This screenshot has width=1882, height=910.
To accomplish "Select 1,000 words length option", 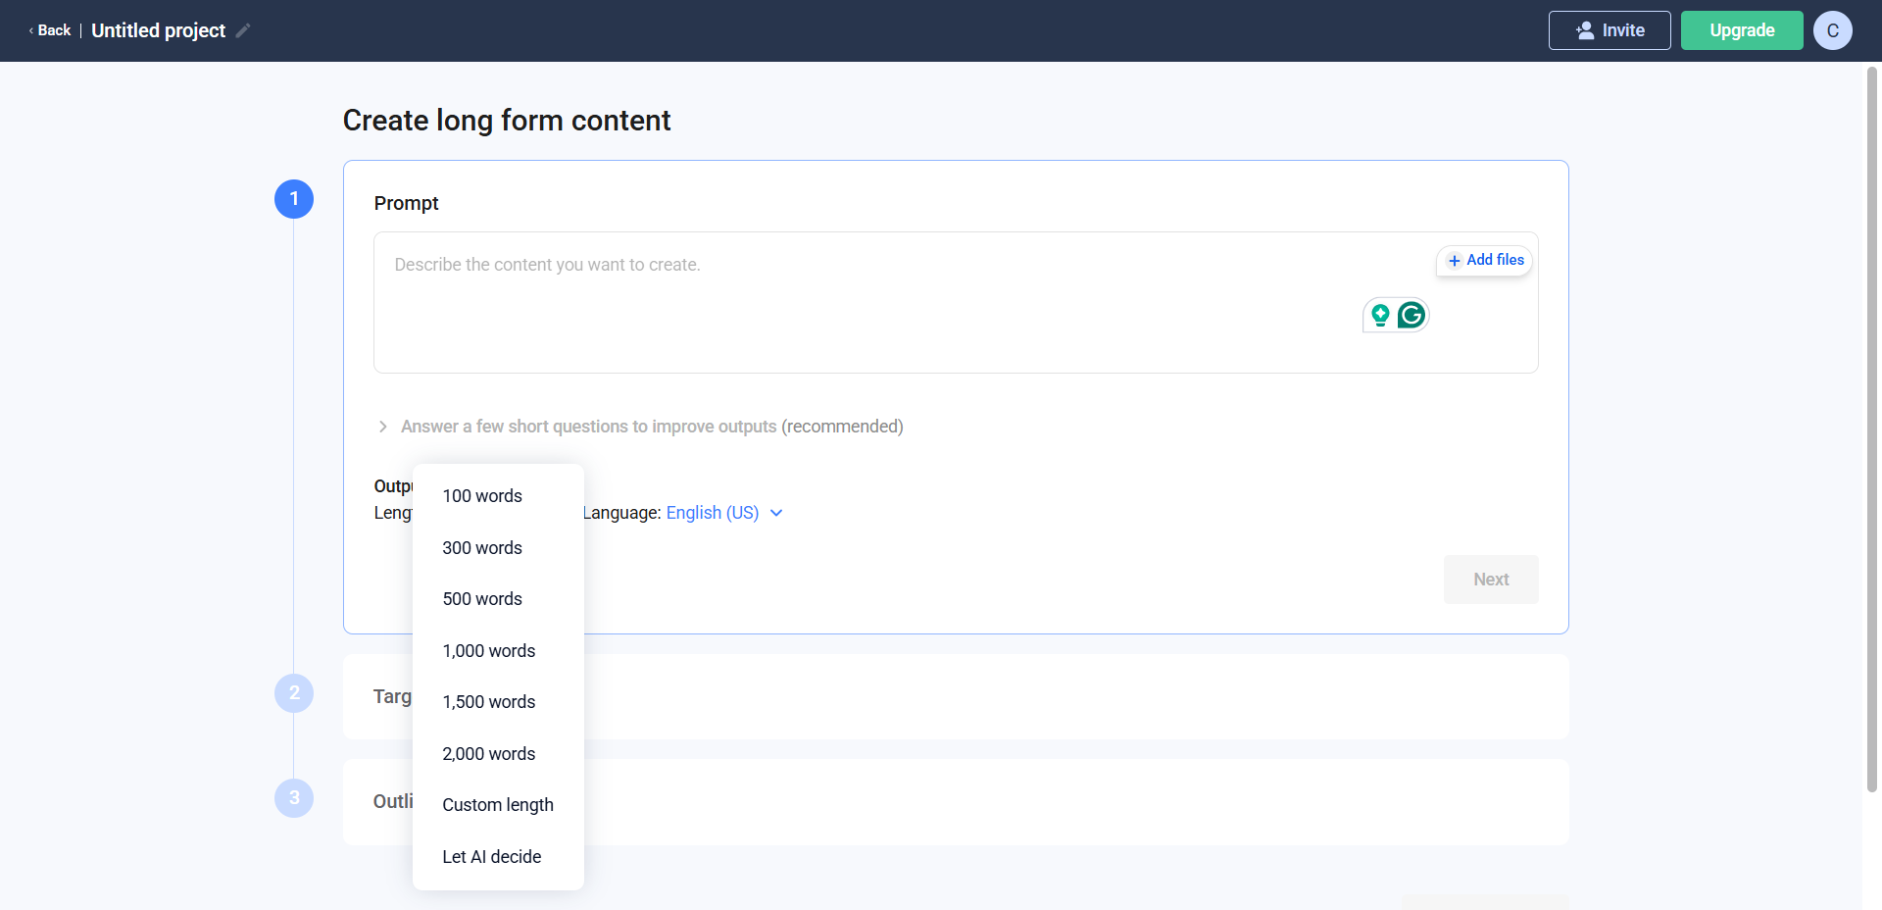I will tap(498, 651).
